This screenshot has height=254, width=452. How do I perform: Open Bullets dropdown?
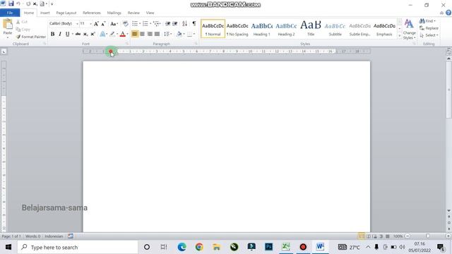click(x=140, y=23)
